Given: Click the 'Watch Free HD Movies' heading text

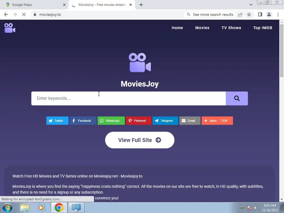Looking at the screenshot, I should click(x=77, y=176).
